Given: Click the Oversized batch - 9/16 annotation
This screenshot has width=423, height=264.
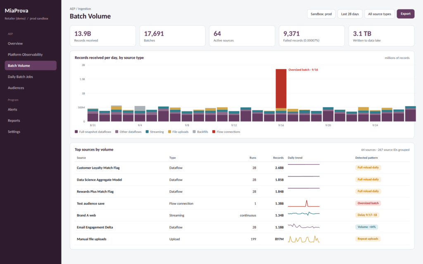Looking at the screenshot, I should (x=303, y=70).
